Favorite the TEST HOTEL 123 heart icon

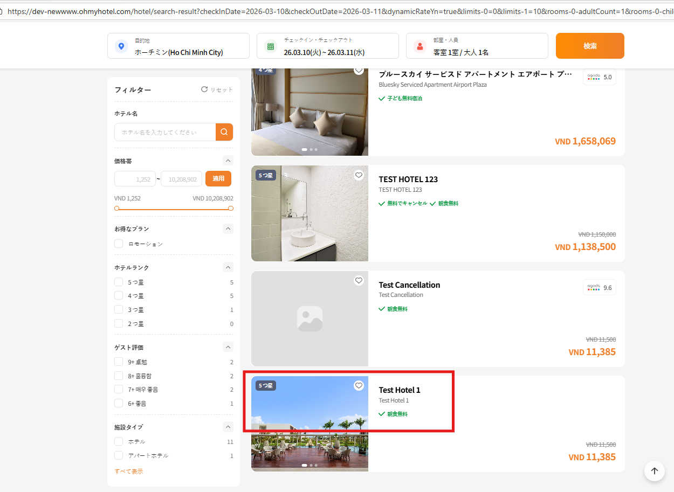[x=359, y=175]
